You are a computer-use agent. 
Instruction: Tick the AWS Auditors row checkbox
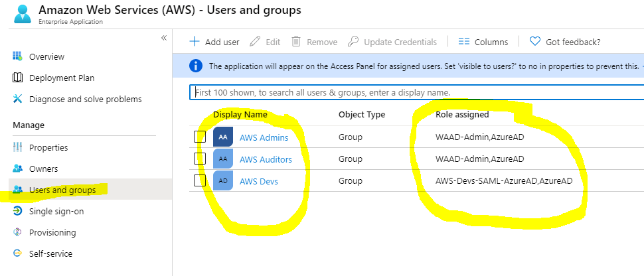point(200,159)
